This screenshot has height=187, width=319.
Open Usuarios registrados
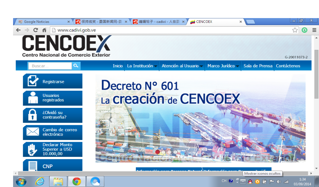(53, 98)
